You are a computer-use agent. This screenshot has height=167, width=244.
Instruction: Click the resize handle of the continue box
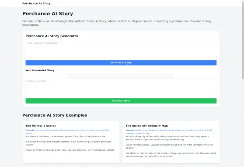point(216,94)
